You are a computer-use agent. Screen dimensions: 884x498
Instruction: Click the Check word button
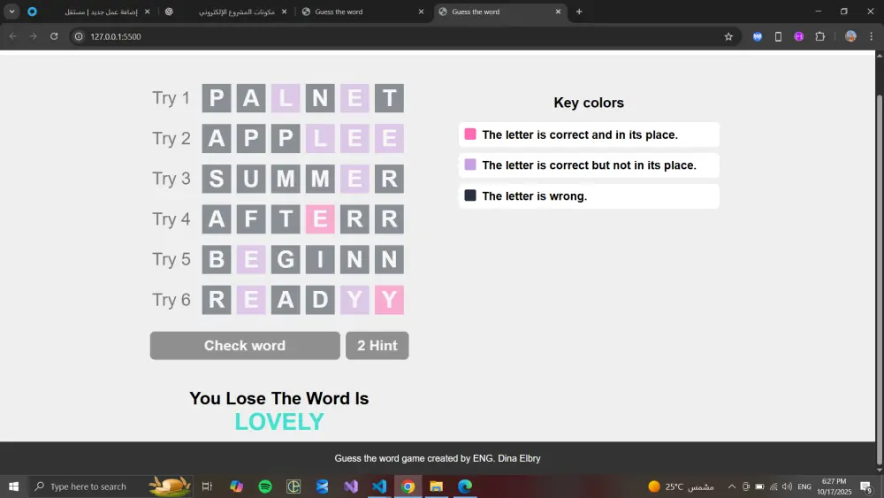245,345
